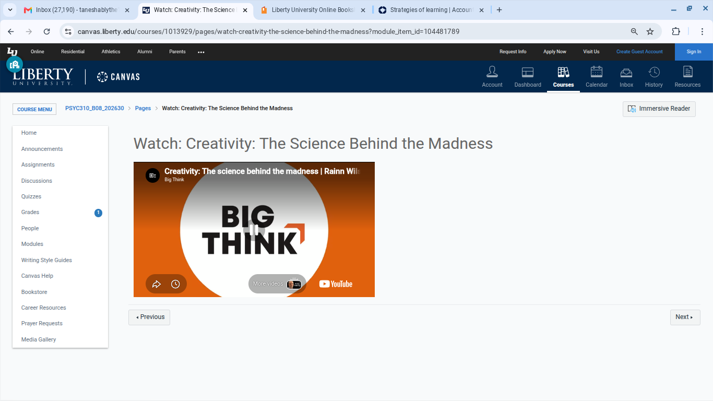
Task: Expand the three-dots more menu in top bar
Action: (x=201, y=52)
